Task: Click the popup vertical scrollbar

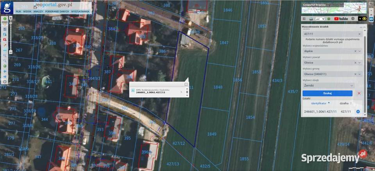Action: tap(187, 92)
